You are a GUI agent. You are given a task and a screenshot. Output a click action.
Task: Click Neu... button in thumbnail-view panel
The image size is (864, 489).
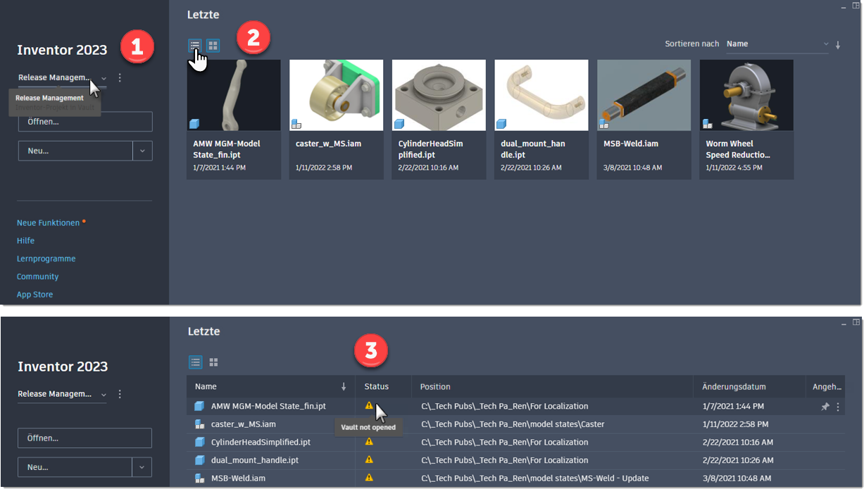click(x=75, y=151)
